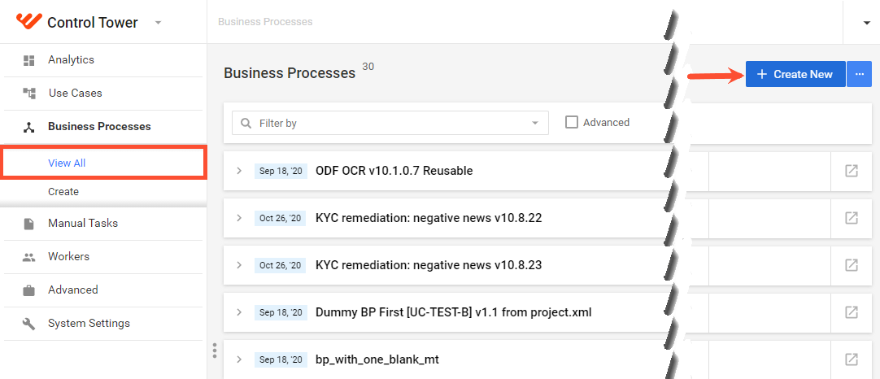Select Create in the sidebar submenu
This screenshot has width=880, height=379.
click(x=63, y=191)
